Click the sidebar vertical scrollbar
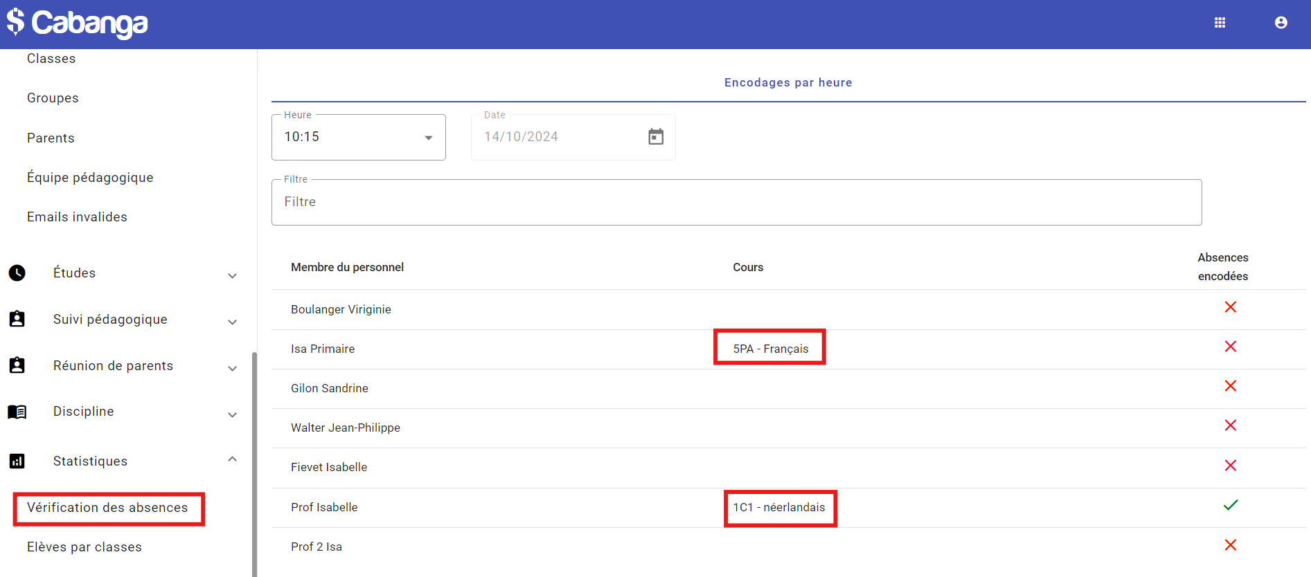The height and width of the screenshot is (577, 1311). [x=254, y=464]
